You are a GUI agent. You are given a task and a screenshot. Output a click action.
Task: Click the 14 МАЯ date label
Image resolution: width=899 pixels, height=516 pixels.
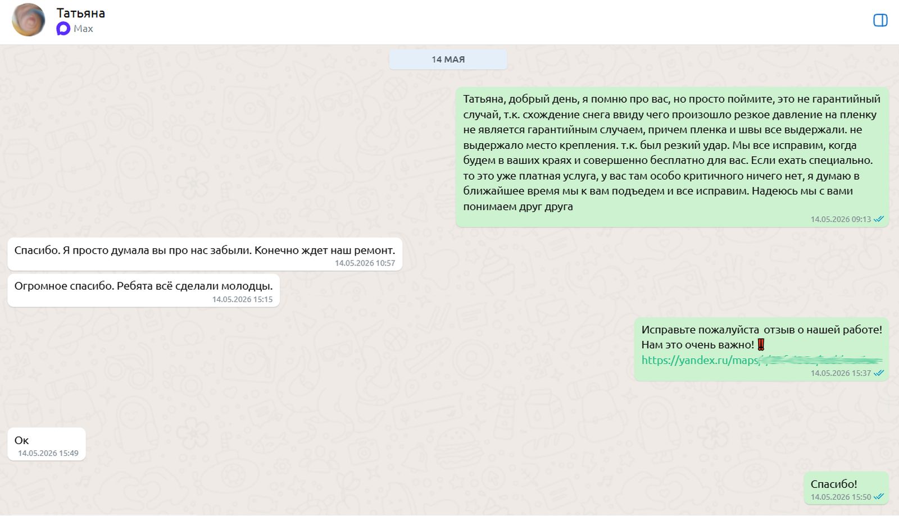point(448,60)
